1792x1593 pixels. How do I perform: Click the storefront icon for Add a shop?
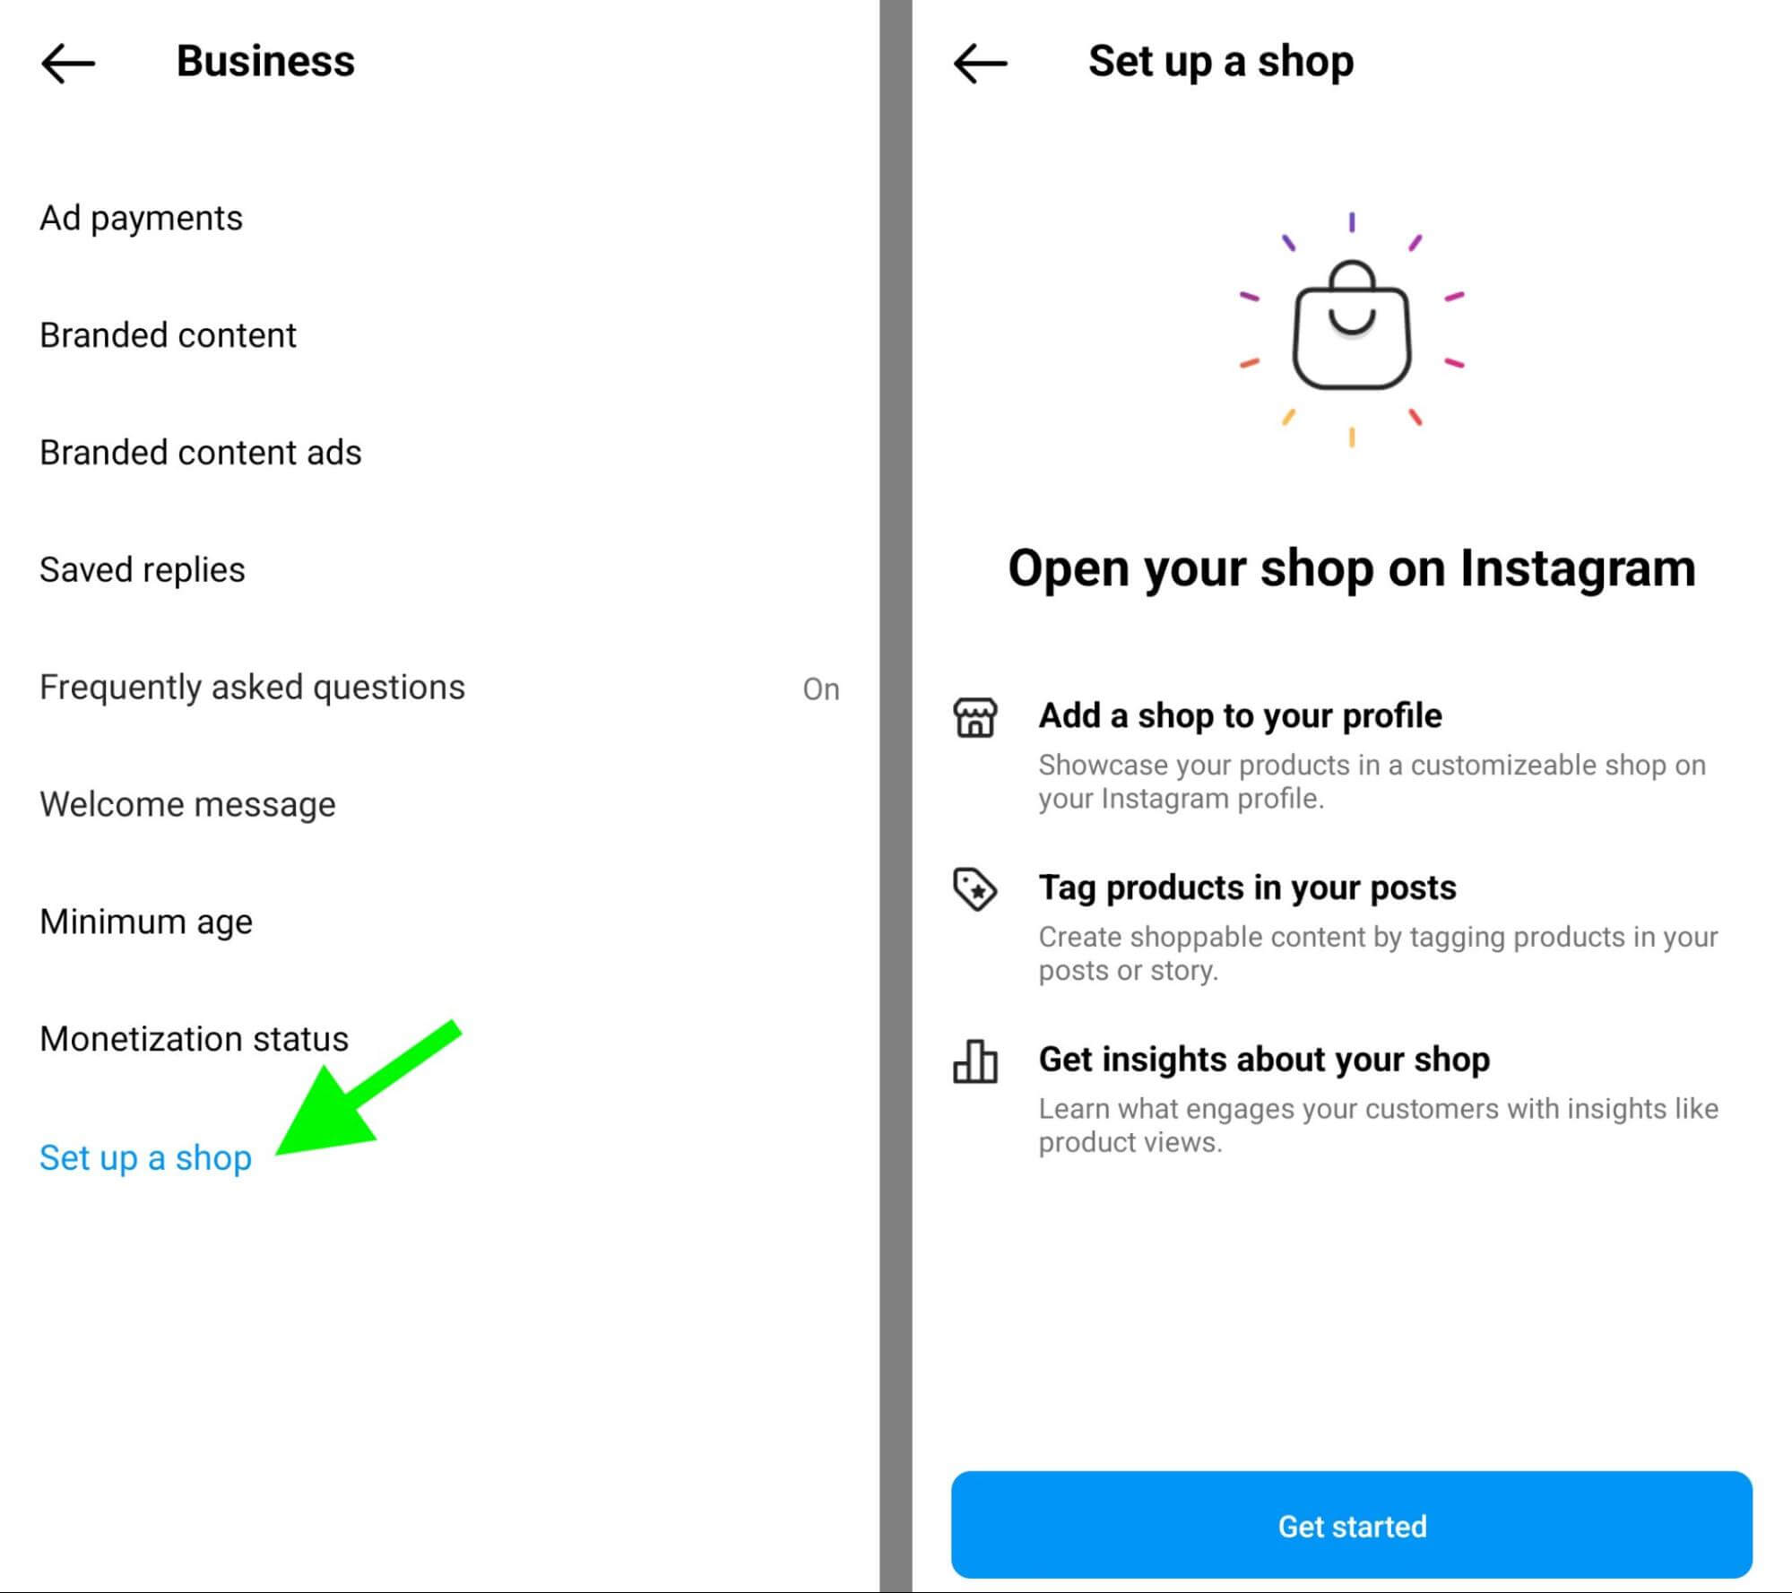tap(977, 718)
